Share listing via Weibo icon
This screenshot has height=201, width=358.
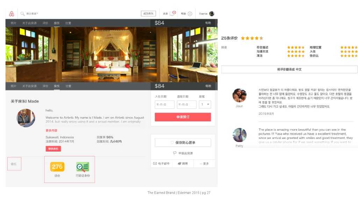tap(180, 163)
